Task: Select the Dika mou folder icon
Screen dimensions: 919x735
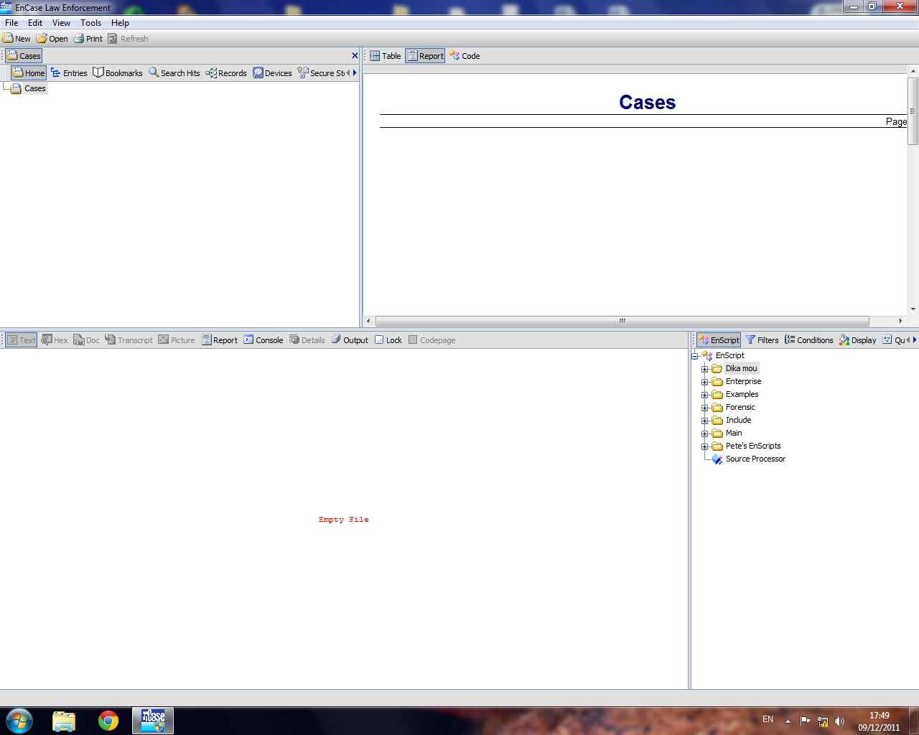Action: [x=717, y=369]
